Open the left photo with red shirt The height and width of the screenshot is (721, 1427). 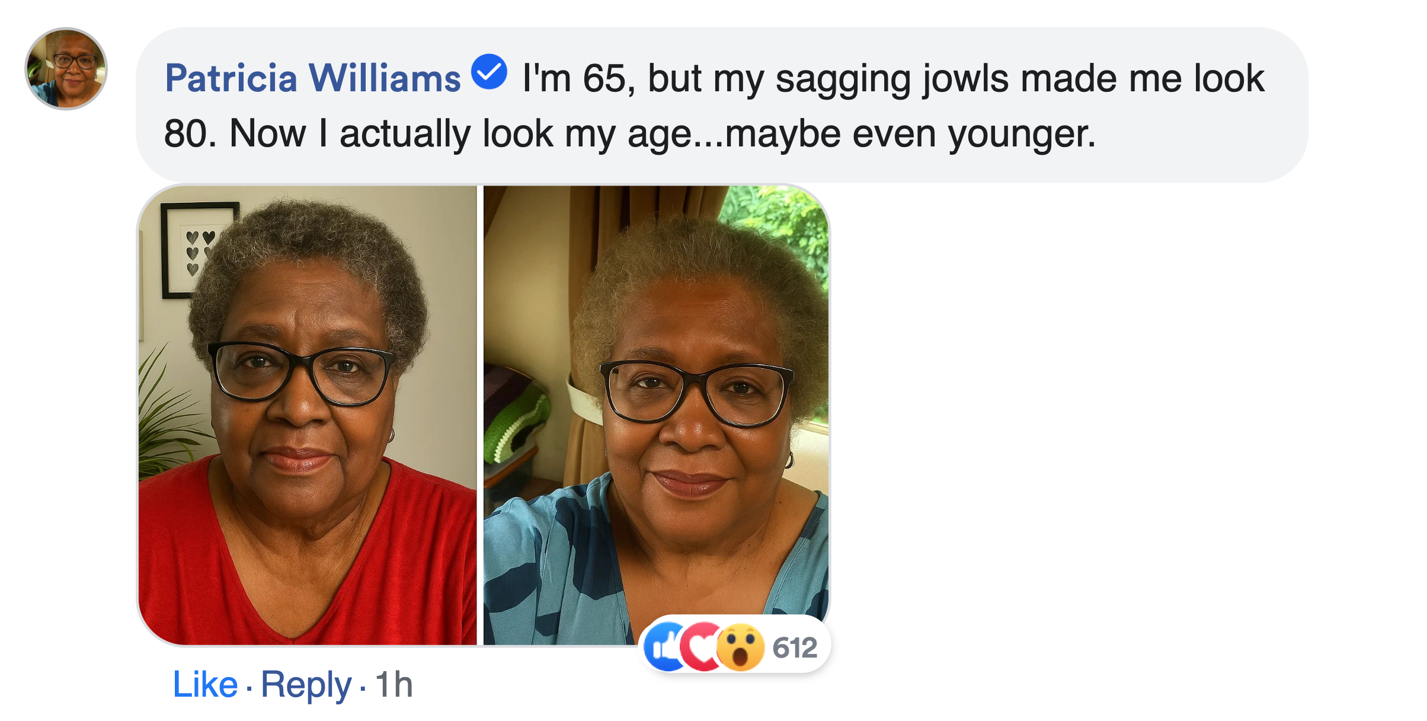coord(307,415)
